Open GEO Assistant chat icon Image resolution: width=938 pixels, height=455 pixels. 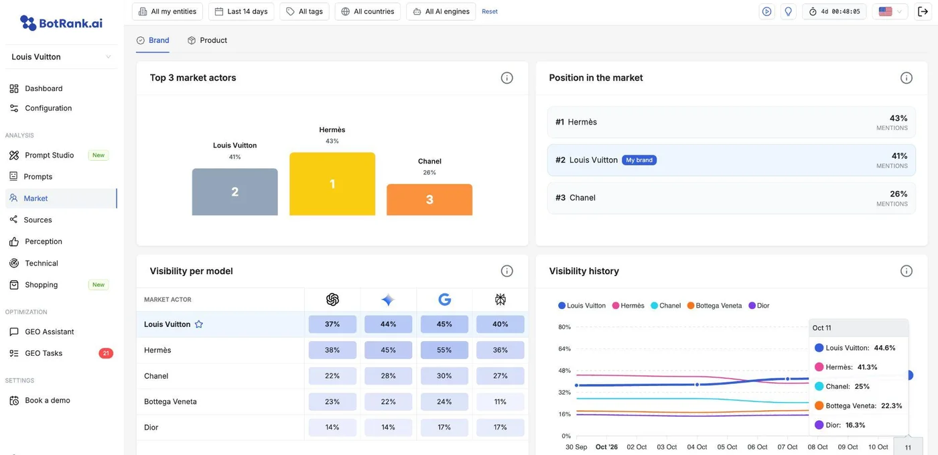click(x=13, y=332)
